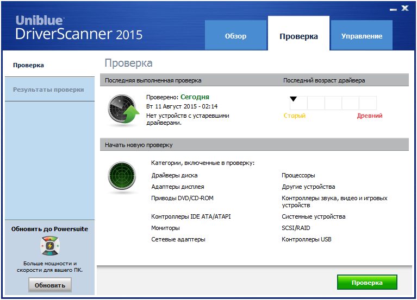417x300 pixels.
Task: Click the radar icon with green arrow
Action: click(123, 110)
